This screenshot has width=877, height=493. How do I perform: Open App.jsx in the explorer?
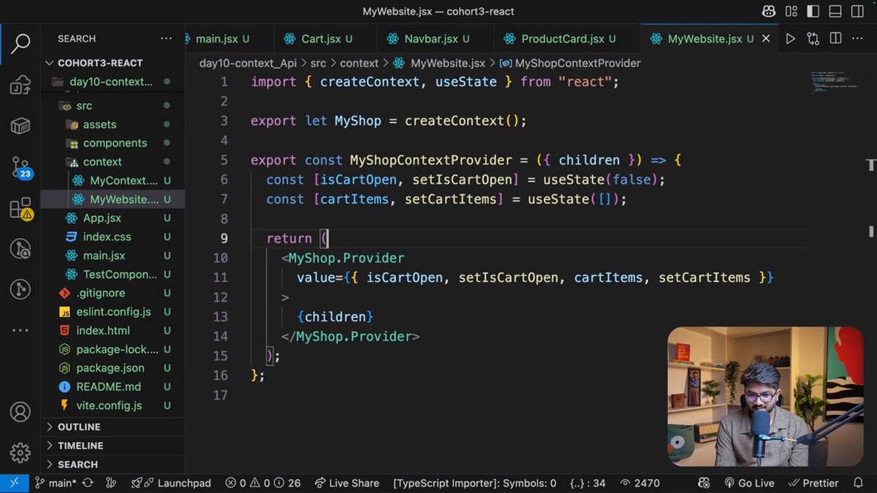coord(113,218)
